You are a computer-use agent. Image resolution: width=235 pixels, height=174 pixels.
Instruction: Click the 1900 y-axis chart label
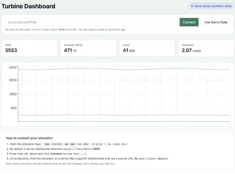coord(13,94)
